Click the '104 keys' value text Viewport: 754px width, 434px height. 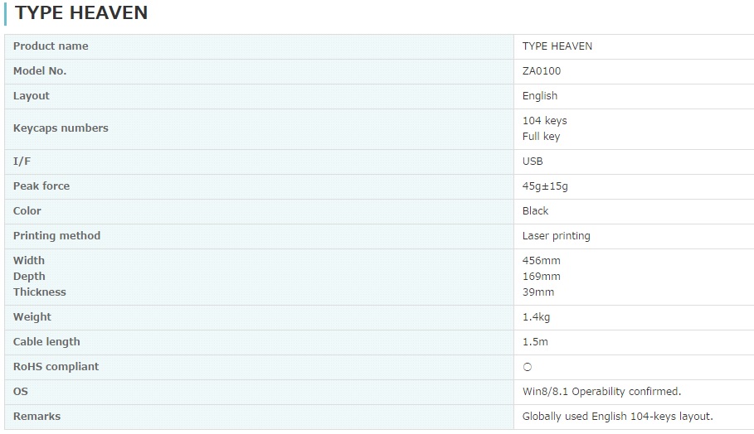click(545, 121)
